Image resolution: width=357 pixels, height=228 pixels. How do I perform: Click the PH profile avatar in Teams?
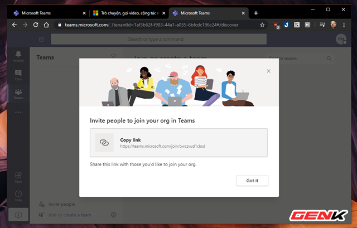pos(341,39)
